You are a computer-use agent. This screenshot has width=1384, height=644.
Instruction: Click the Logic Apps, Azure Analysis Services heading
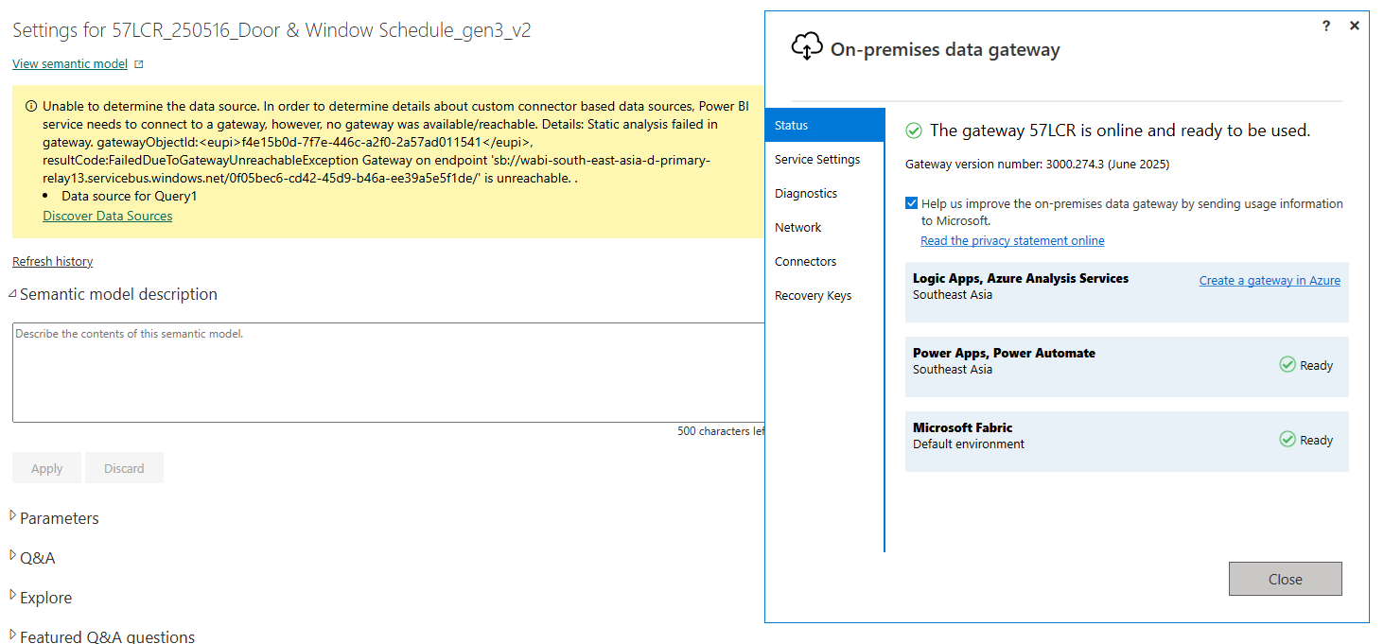click(x=1021, y=278)
